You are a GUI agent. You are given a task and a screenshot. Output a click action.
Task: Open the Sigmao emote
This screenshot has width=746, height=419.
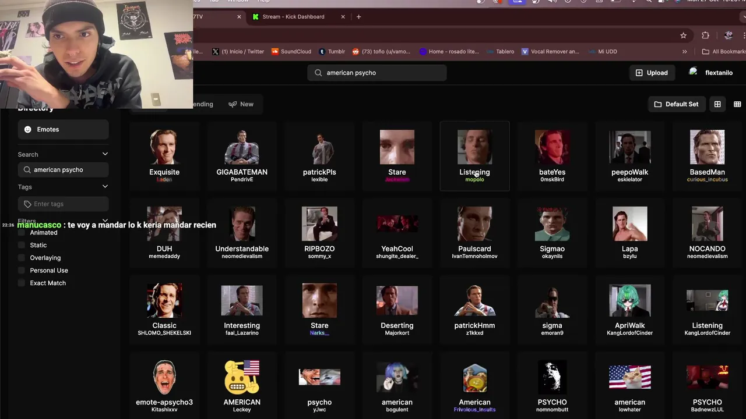(552, 233)
